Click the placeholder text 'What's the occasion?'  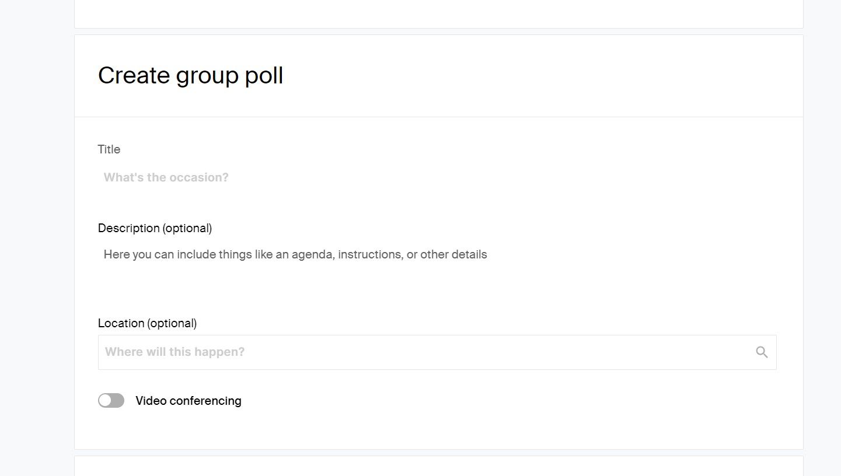click(166, 177)
